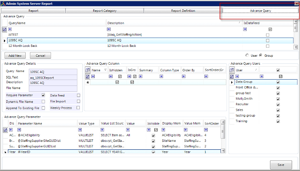
Task: Select the 12 Month Look Back query row
Action: coord(150,46)
